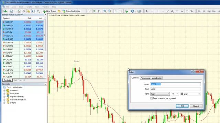Toggle the Expert Advisors button
This screenshot has width=220, height=123.
[71, 11]
